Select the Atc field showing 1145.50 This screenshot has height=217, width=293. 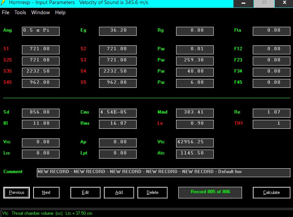click(195, 154)
